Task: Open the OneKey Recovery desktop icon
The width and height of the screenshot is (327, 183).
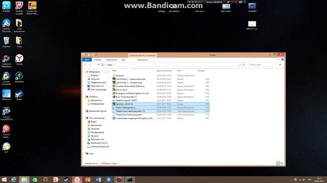Action: (x=6, y=25)
